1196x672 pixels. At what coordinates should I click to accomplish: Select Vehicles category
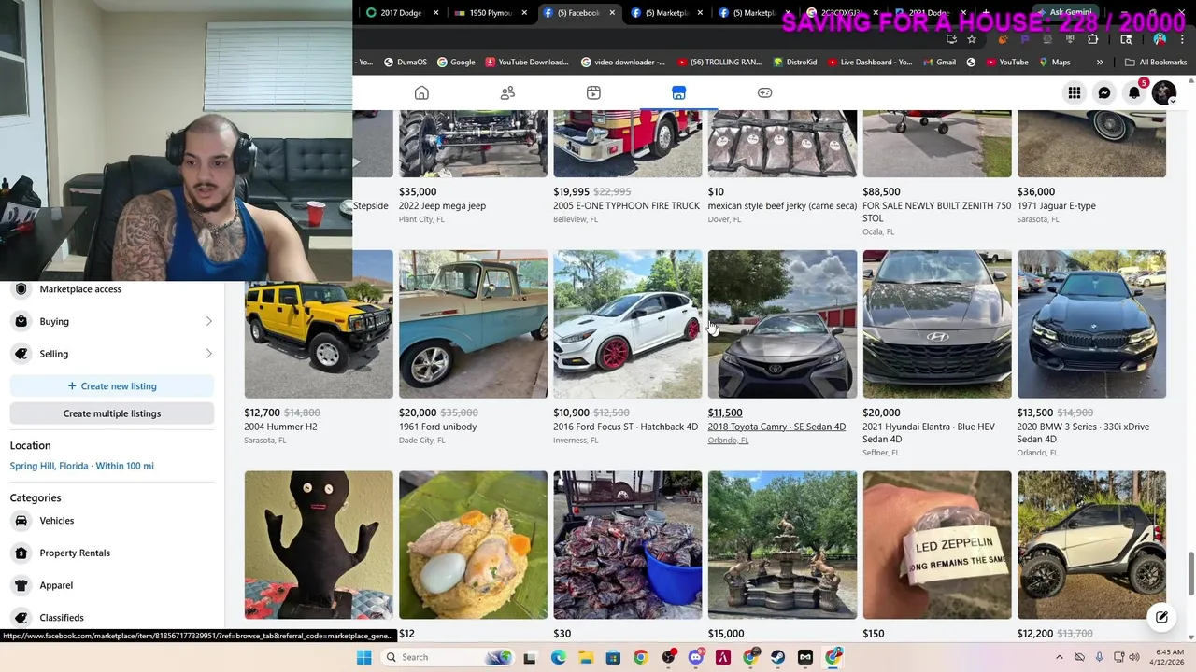coord(112,521)
